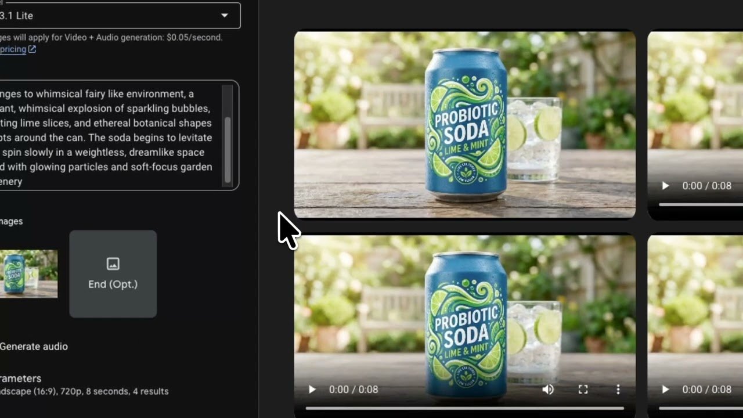The width and height of the screenshot is (743, 418).
Task: Play the bottom-right video result
Action: pyautogui.click(x=665, y=390)
